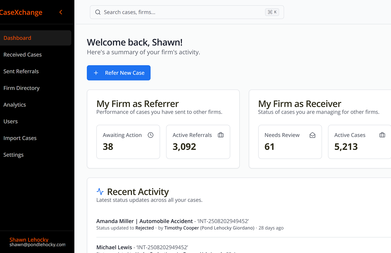391x253 pixels.
Task: Click the ⌘K shortcut badge
Action: pyautogui.click(x=272, y=12)
